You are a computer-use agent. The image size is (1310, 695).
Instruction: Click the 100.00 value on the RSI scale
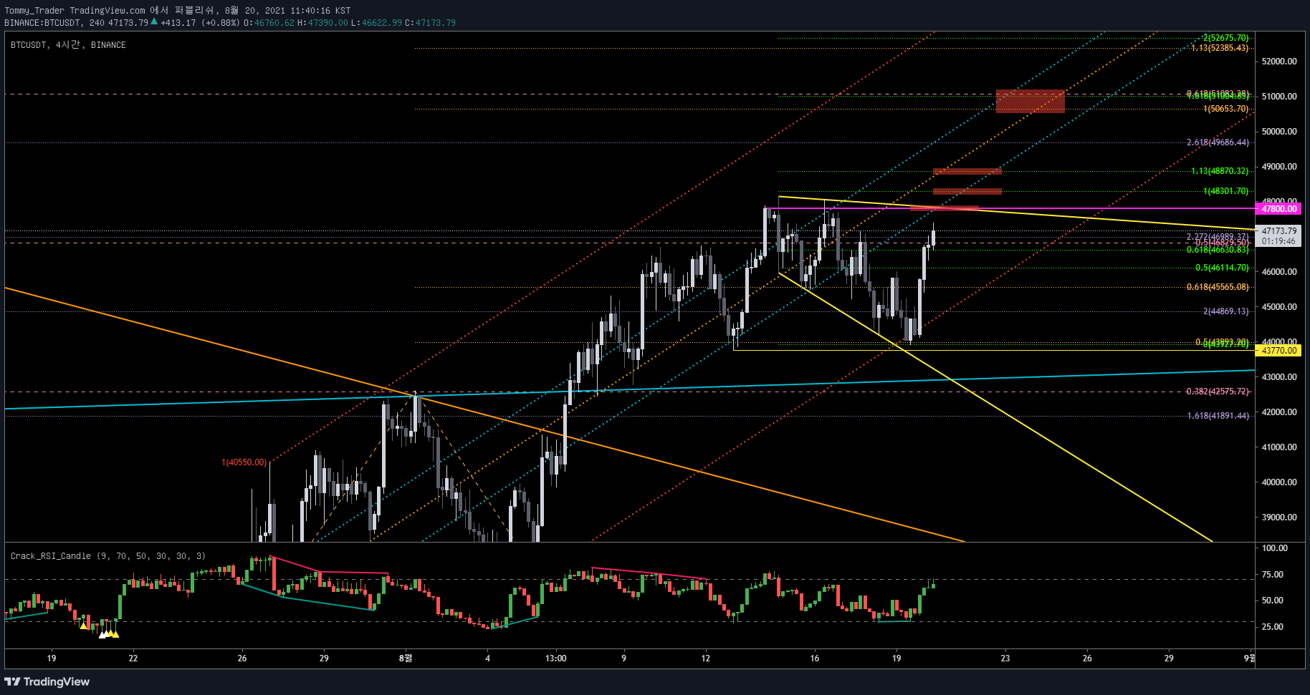(x=1275, y=548)
